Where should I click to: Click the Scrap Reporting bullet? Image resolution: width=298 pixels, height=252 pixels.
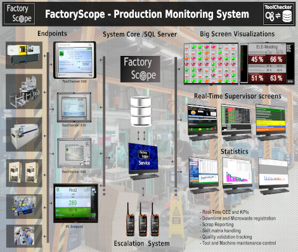(217, 224)
